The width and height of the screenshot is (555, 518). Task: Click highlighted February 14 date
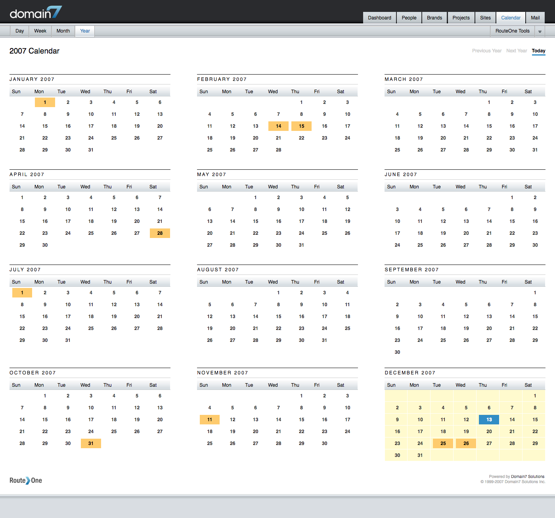coord(278,126)
